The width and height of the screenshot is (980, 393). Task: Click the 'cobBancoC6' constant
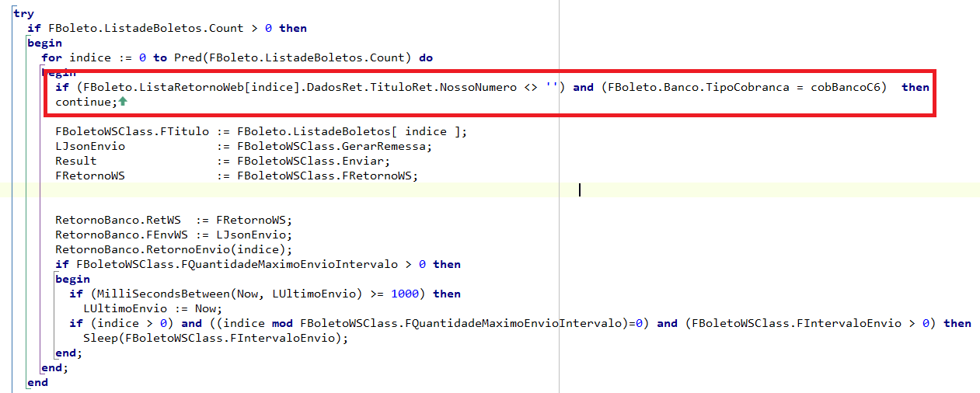[x=845, y=87]
